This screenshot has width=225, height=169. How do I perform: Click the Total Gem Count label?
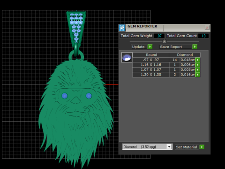tap(182, 36)
